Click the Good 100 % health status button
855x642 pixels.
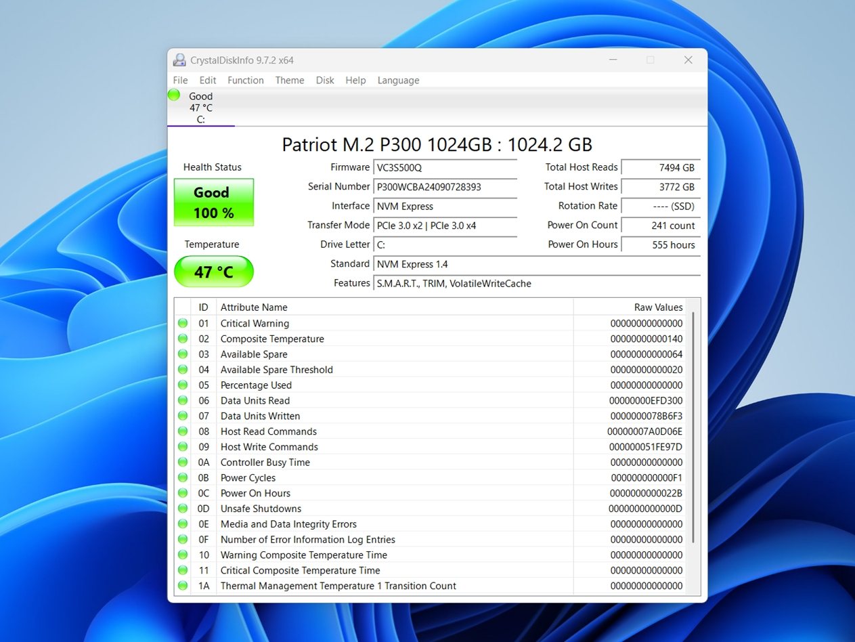click(214, 202)
